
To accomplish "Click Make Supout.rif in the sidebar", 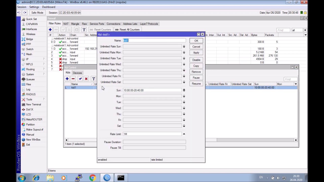I will coord(35,129).
